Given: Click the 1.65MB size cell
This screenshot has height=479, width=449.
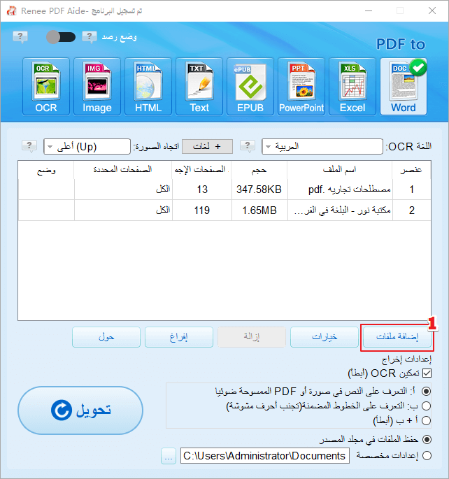Looking at the screenshot, I should (259, 210).
